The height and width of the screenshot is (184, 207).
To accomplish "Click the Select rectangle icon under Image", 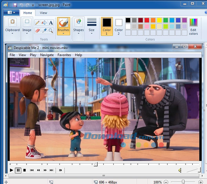I will (27, 21).
